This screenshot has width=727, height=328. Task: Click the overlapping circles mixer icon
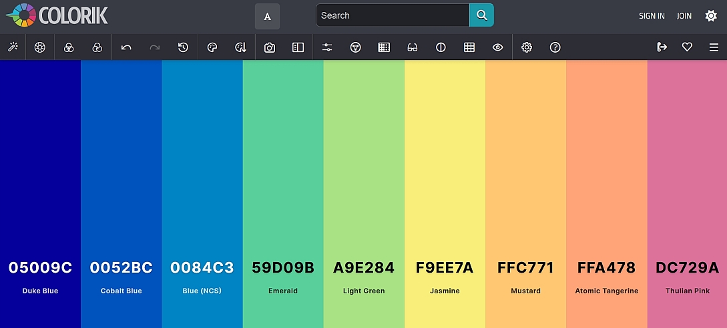click(x=69, y=47)
